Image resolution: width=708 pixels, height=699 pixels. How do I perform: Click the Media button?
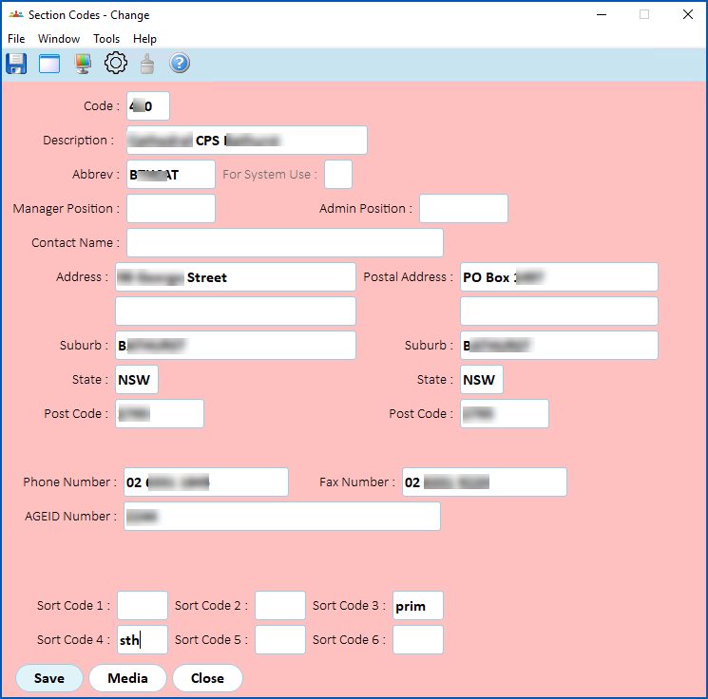coord(127,678)
